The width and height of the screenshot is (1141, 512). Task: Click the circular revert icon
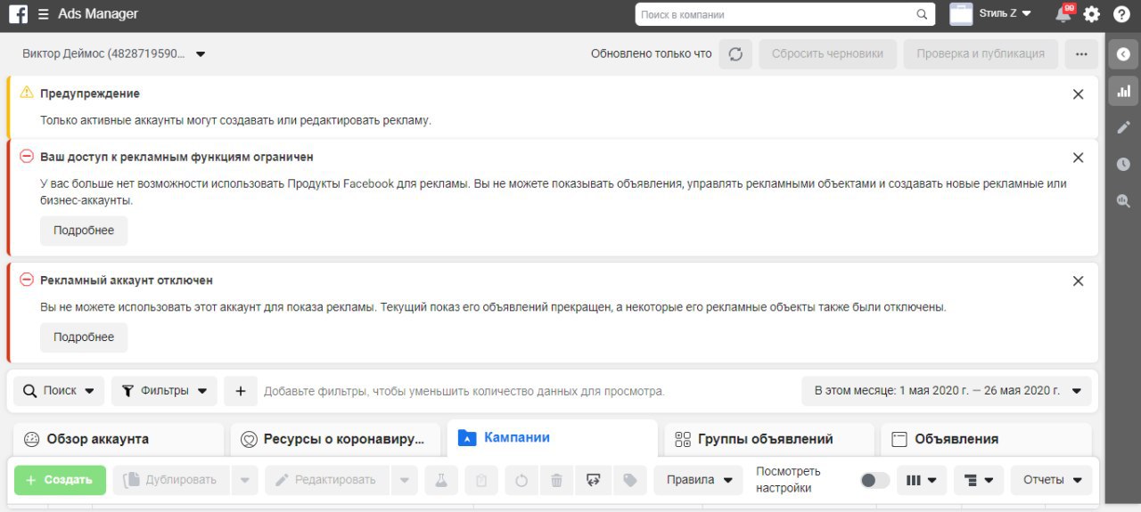521,480
